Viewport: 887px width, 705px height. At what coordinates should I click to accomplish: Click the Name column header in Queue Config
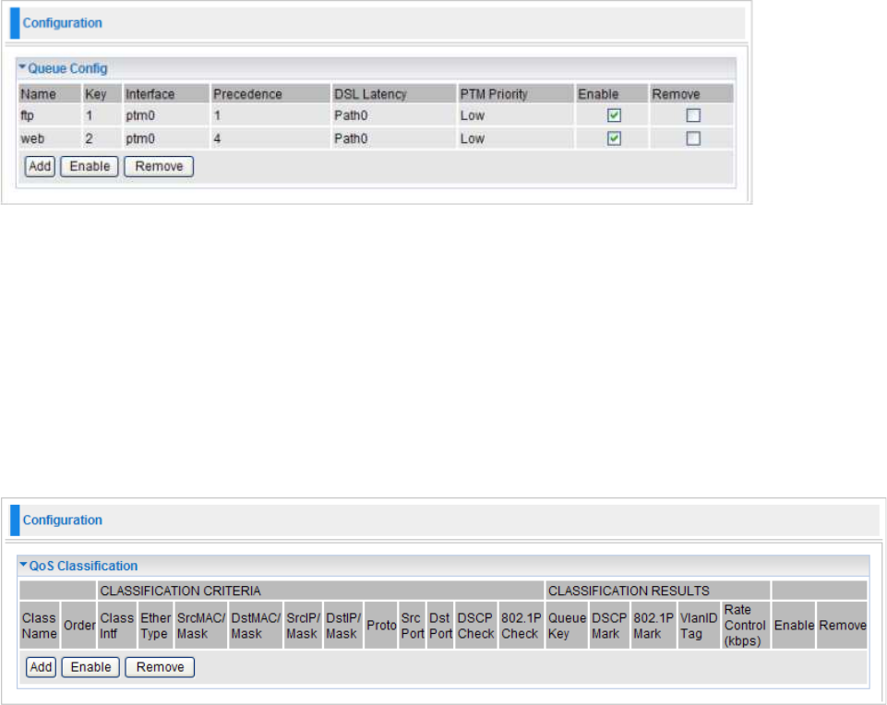coord(50,94)
